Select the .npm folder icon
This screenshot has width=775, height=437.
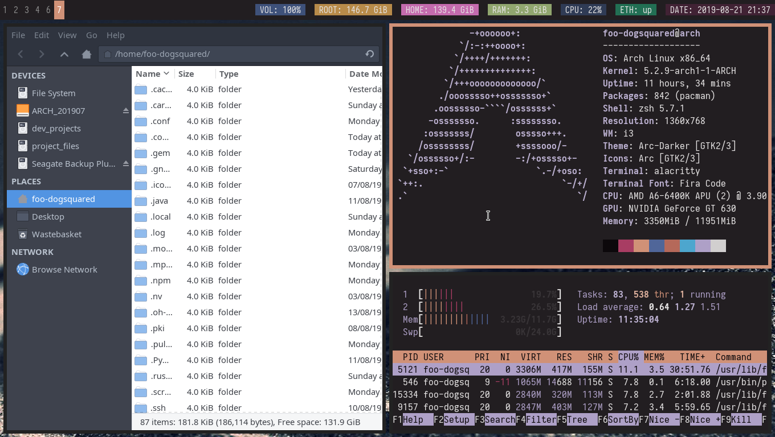click(141, 281)
